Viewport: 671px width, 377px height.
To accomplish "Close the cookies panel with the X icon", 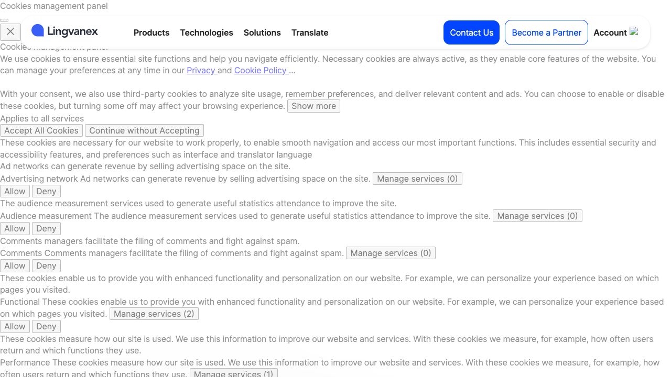I will tap(10, 32).
